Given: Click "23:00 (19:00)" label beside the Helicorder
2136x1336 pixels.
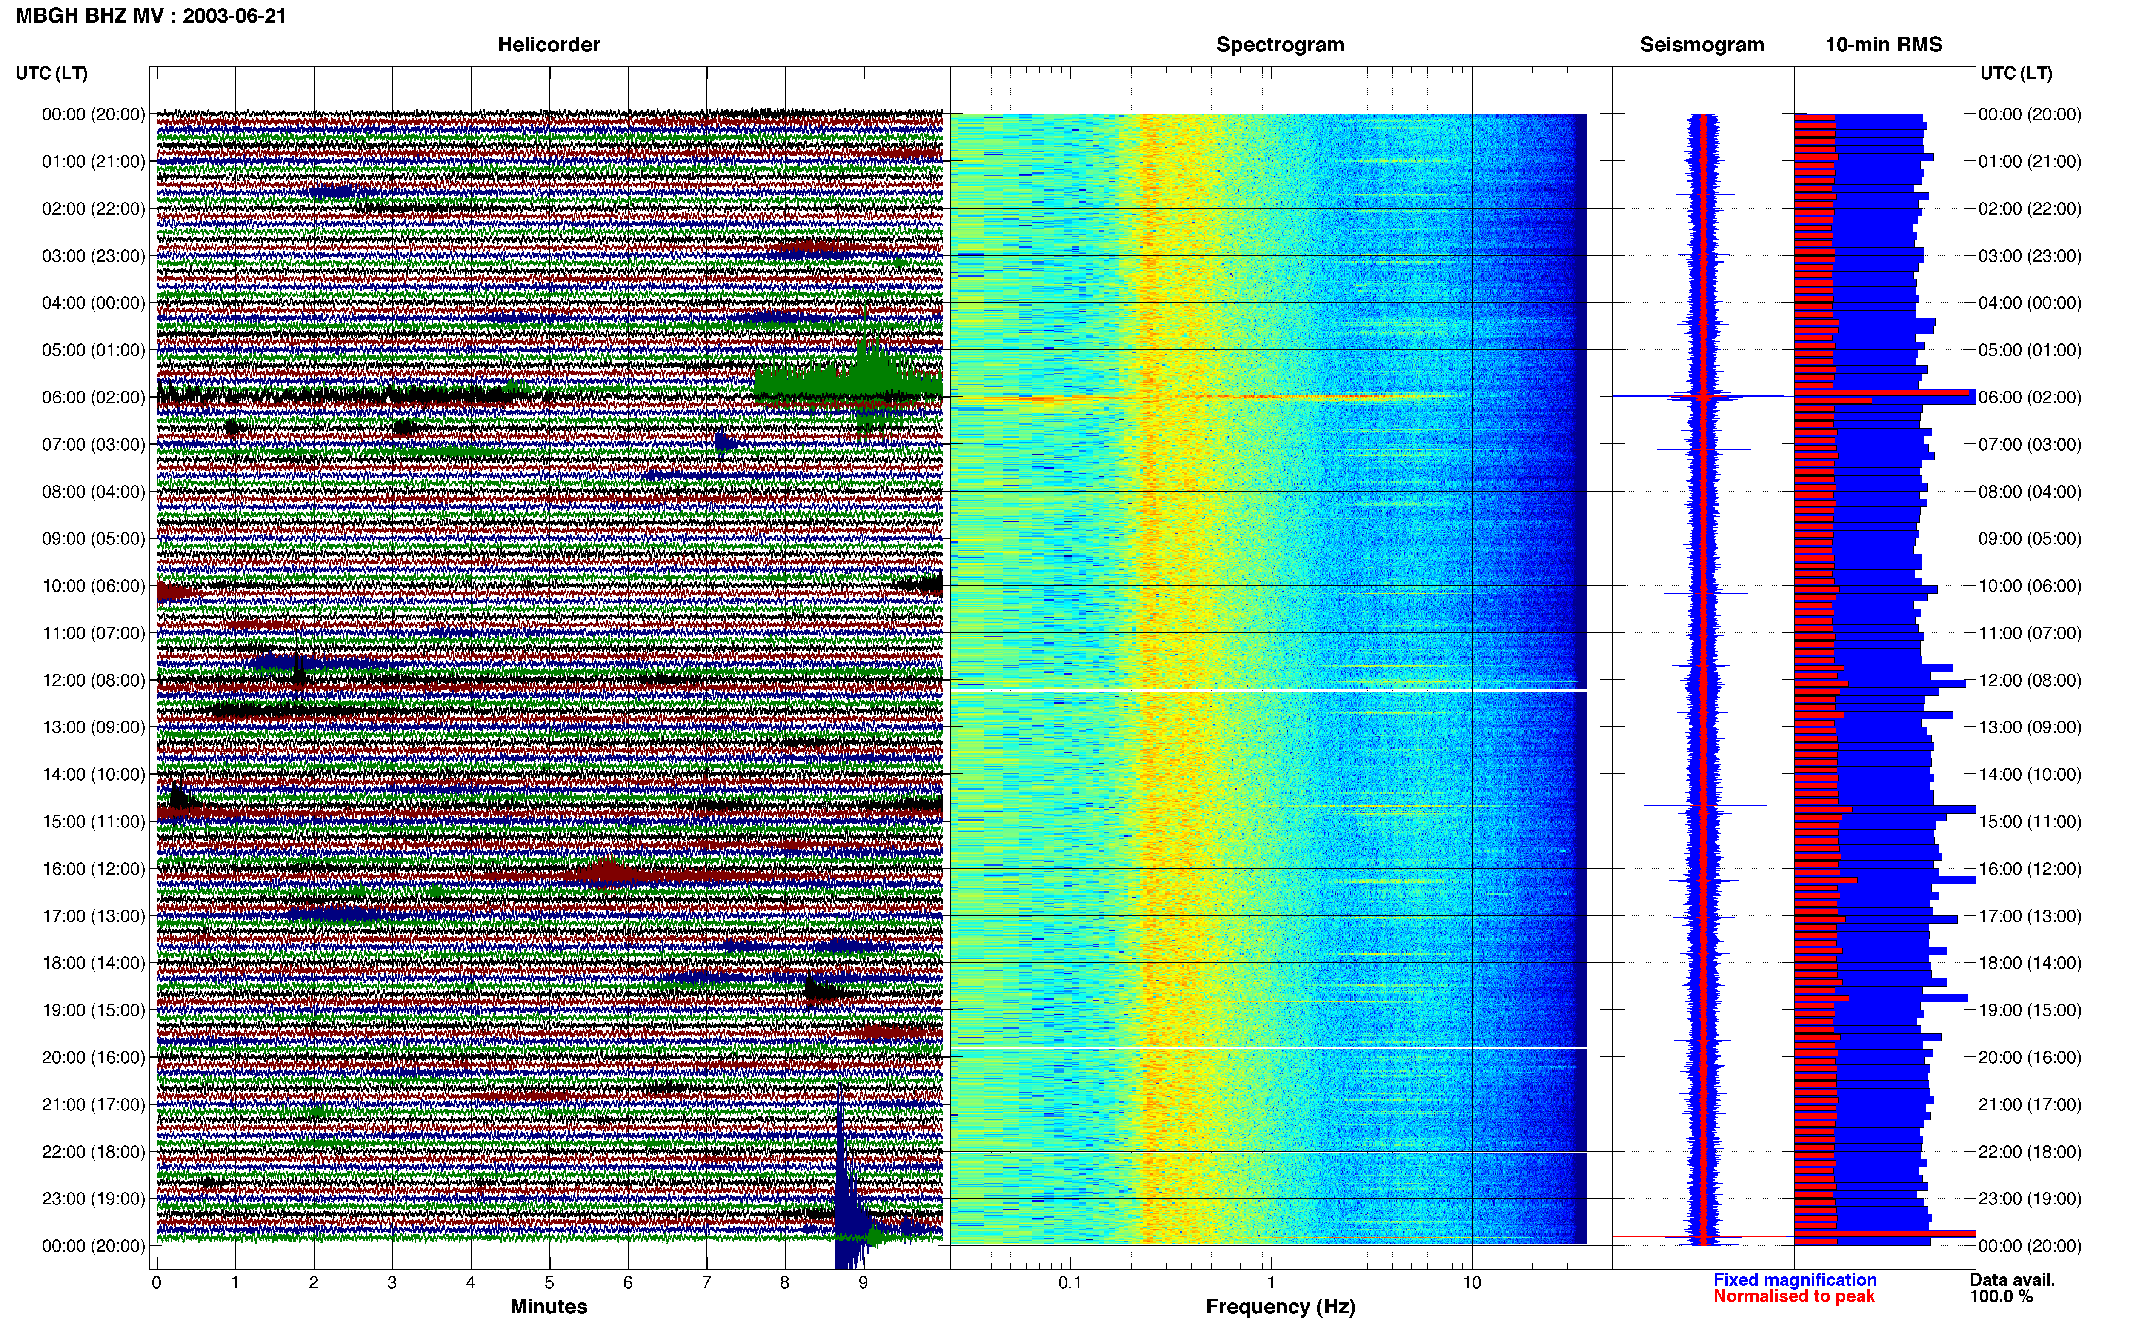Looking at the screenshot, I should coord(94,1199).
